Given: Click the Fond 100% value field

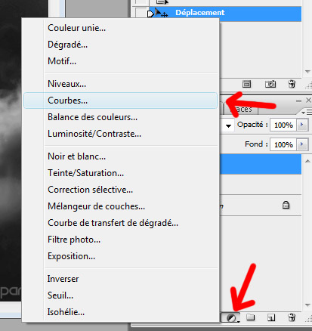Looking at the screenshot, I should coord(283,144).
